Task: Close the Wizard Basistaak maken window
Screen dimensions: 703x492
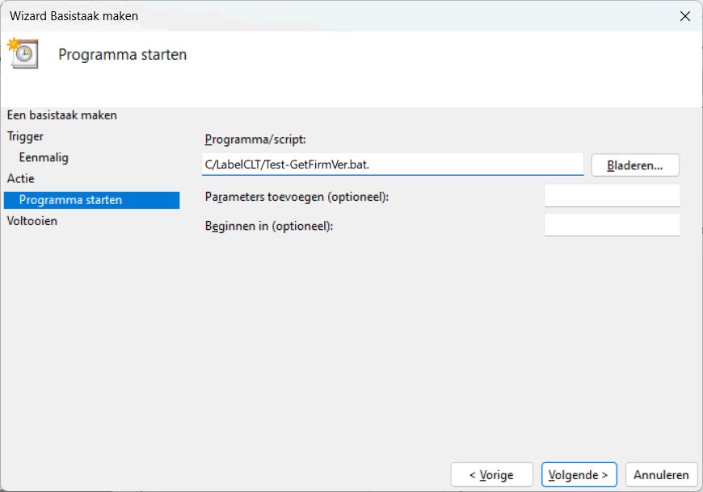Action: click(684, 15)
